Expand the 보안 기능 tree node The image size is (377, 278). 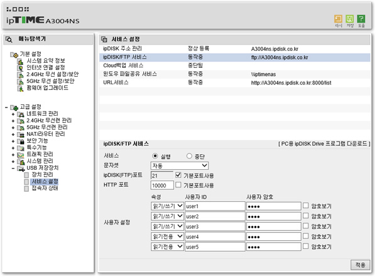tap(13, 142)
